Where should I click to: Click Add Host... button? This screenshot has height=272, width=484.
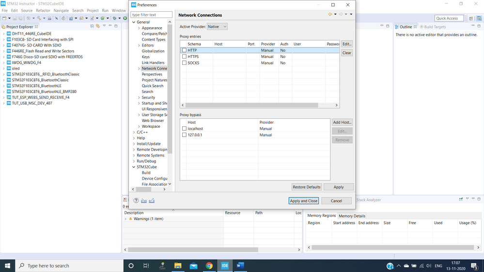click(343, 122)
